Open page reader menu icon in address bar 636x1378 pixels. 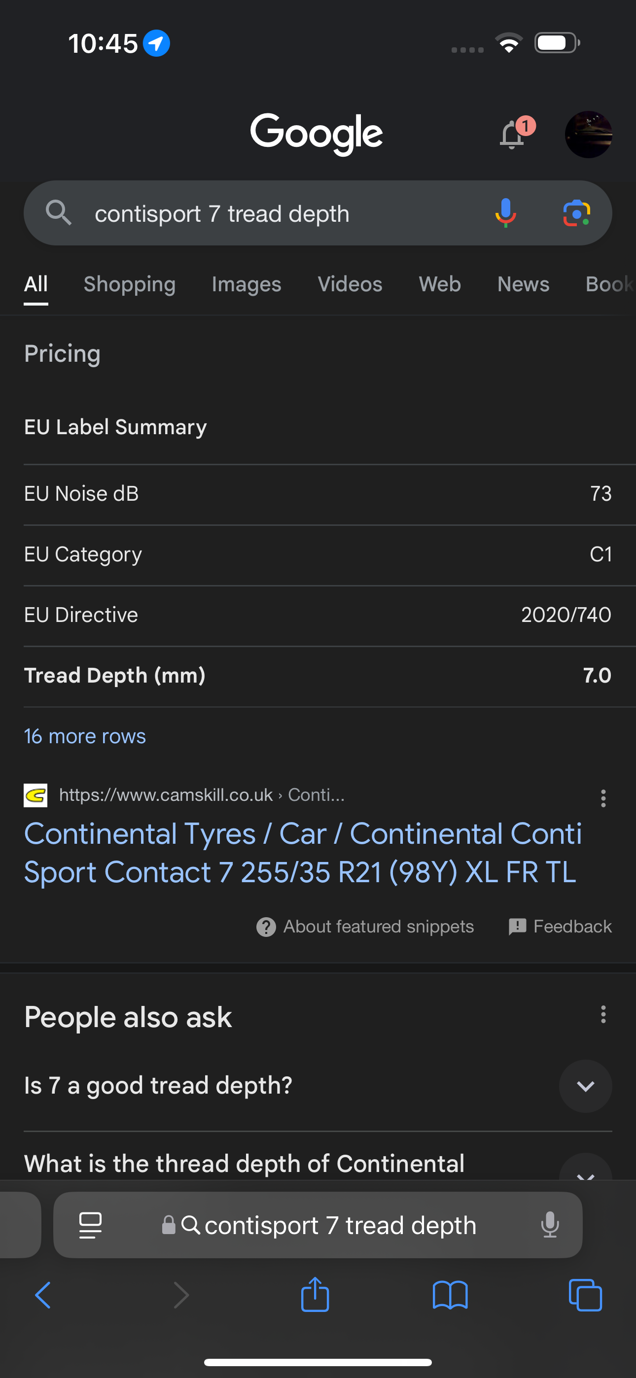click(x=91, y=1225)
